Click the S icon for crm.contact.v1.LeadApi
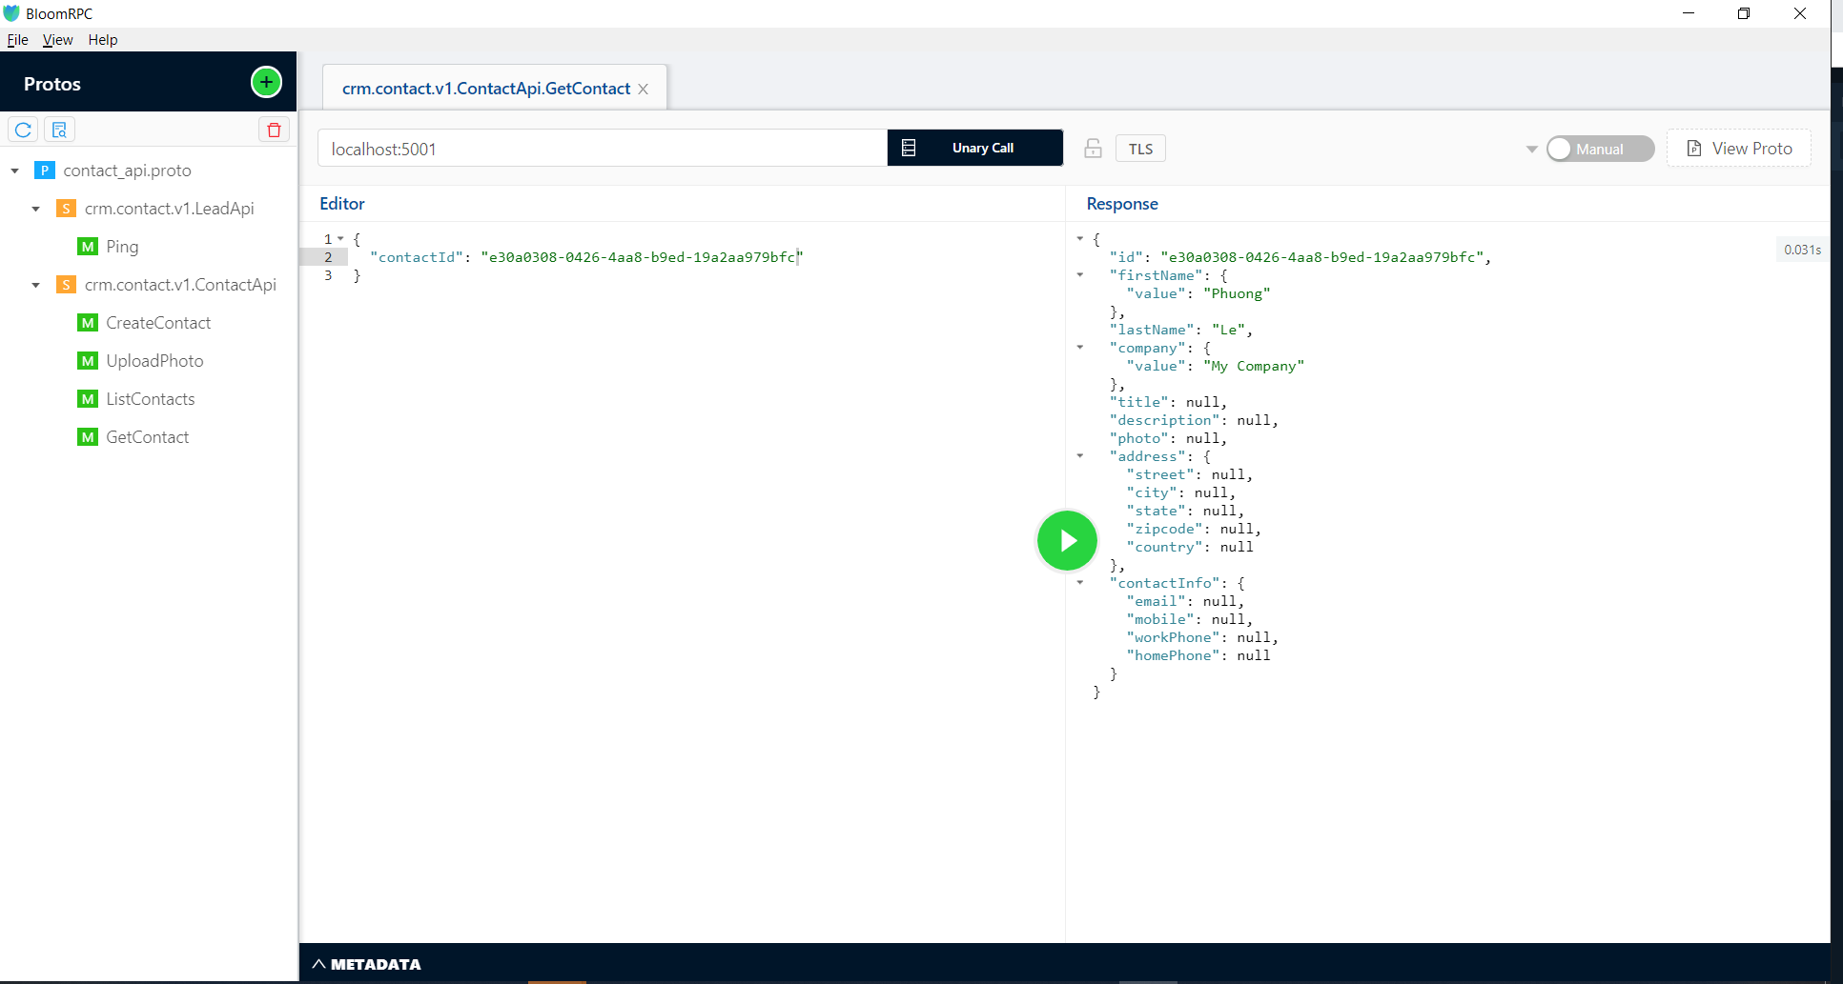The image size is (1843, 984). (66, 209)
